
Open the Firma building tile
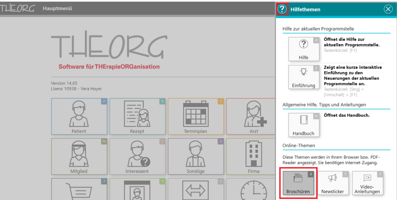pos(251,156)
